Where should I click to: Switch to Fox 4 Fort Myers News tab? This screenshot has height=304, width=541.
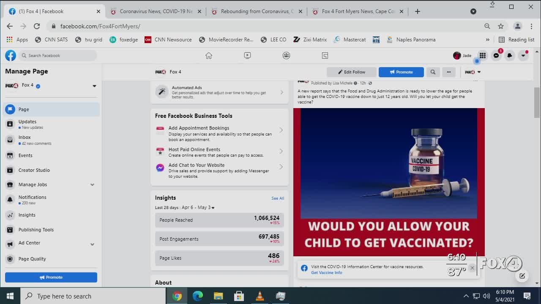[358, 11]
